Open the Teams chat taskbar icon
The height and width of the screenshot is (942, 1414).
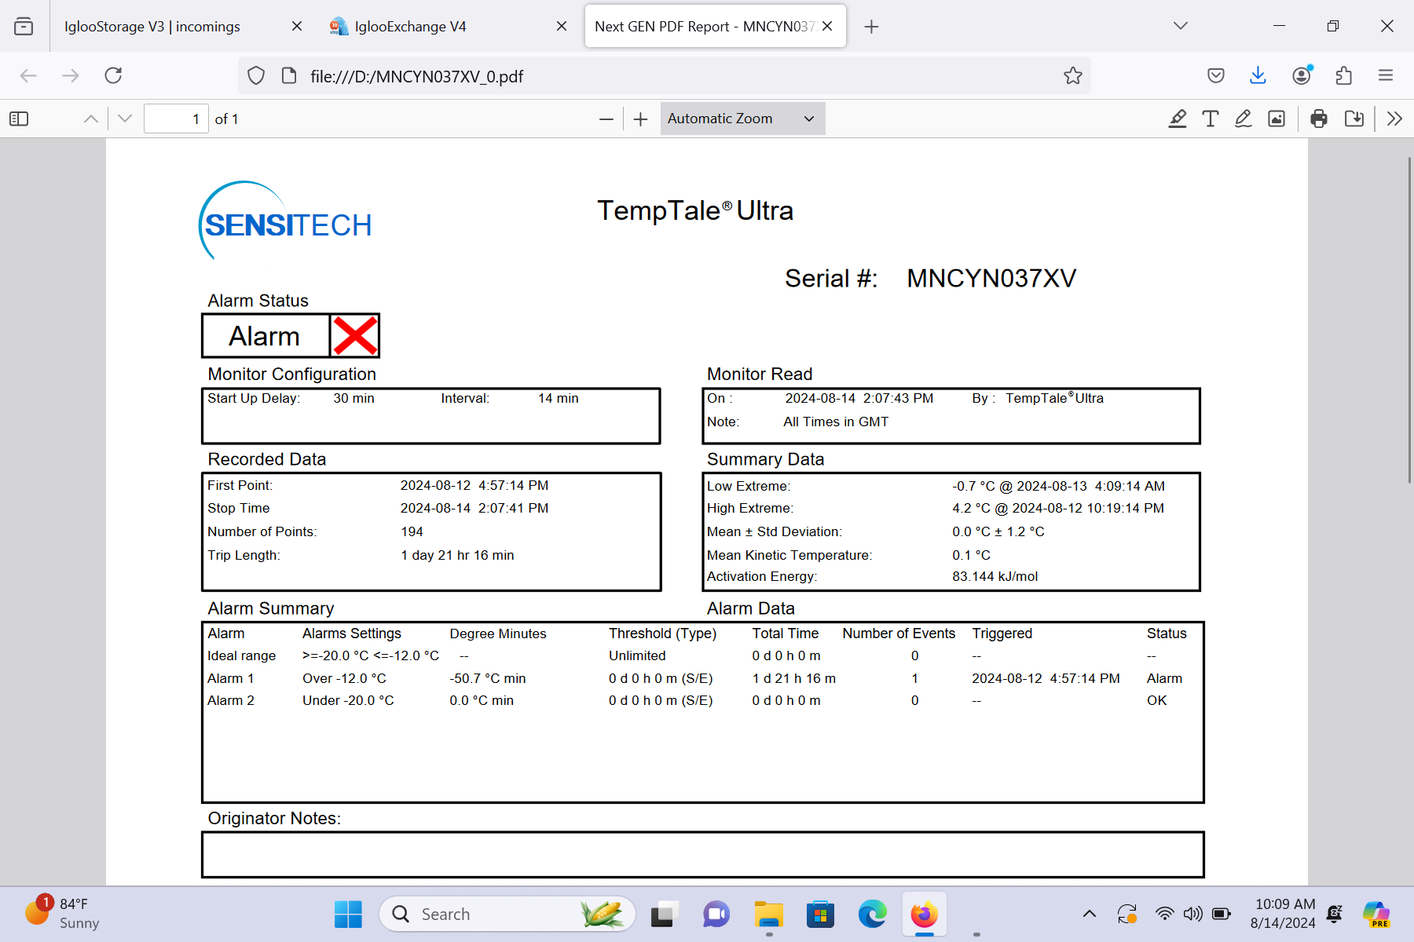pos(716,915)
